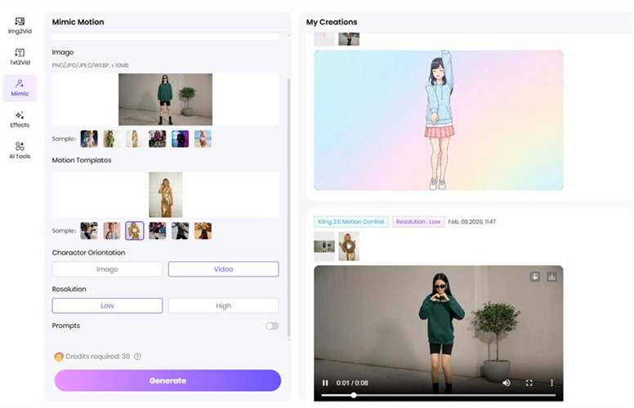Click the Kling 2.0 Motion Control tag

351,222
